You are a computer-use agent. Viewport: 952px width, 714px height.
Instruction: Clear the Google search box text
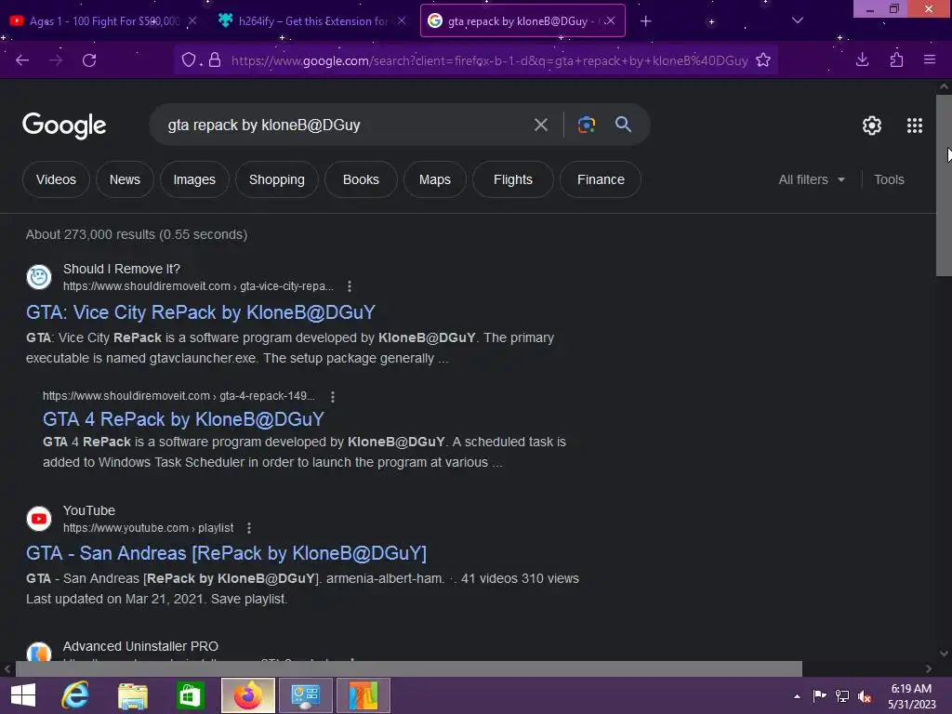coord(540,126)
